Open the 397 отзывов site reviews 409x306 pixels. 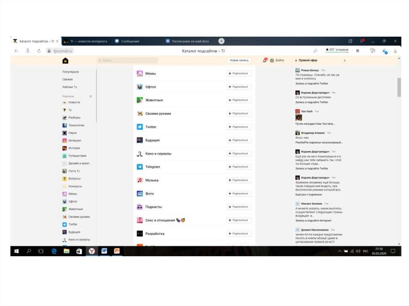[x=337, y=50]
